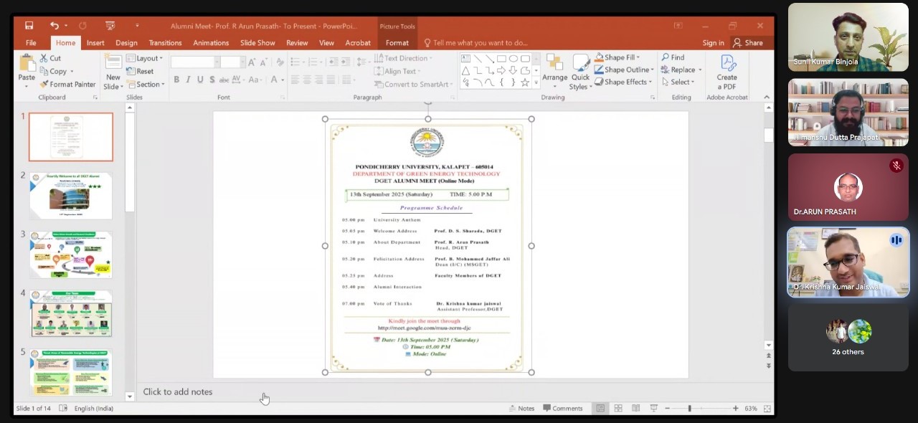918x423 pixels.
Task: Switch to Slide Sorter view icon
Action: point(617,408)
